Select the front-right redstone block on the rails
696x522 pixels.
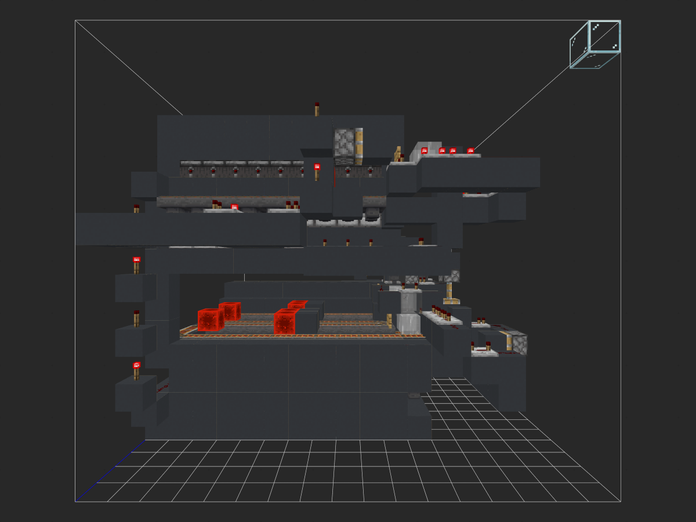coord(285,322)
